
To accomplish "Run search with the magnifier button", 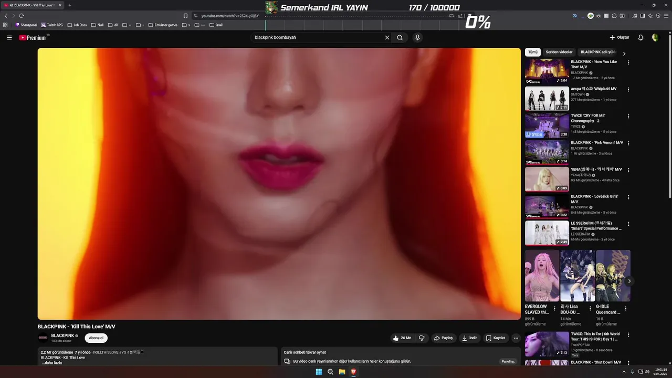I will [x=400, y=37].
